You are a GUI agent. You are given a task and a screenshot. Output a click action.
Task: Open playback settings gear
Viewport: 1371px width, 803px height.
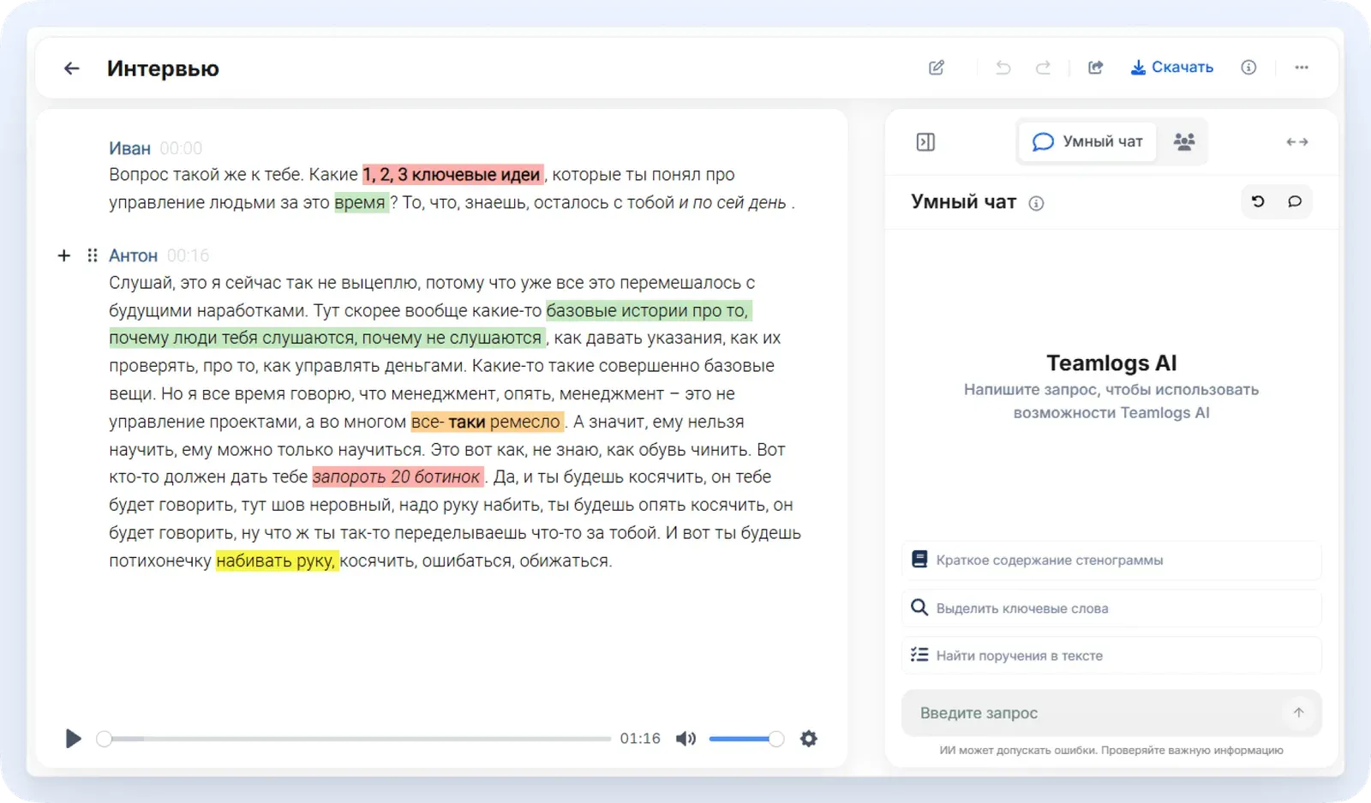[x=809, y=739]
